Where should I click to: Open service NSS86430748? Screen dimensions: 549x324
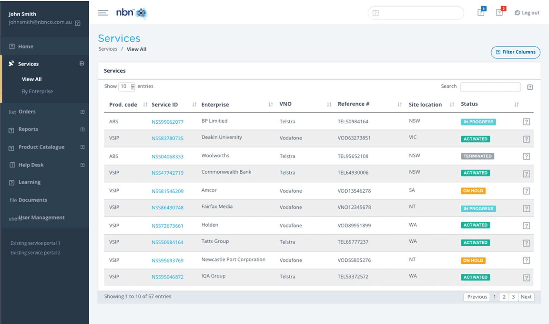coord(168,208)
